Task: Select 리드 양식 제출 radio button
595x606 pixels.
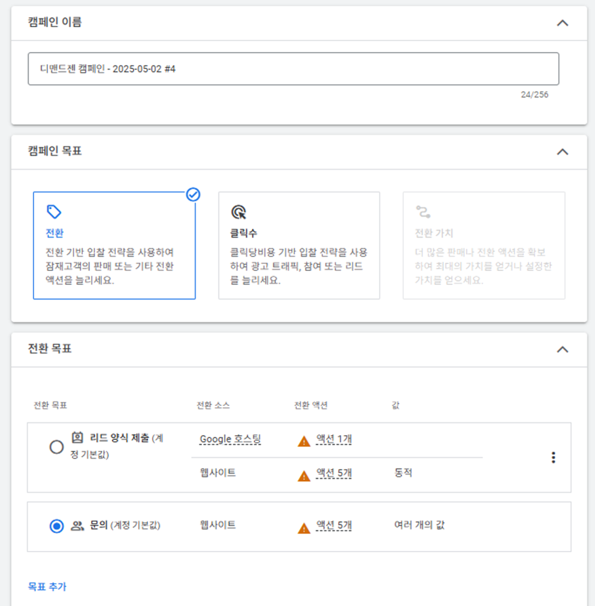Action: tap(56, 447)
